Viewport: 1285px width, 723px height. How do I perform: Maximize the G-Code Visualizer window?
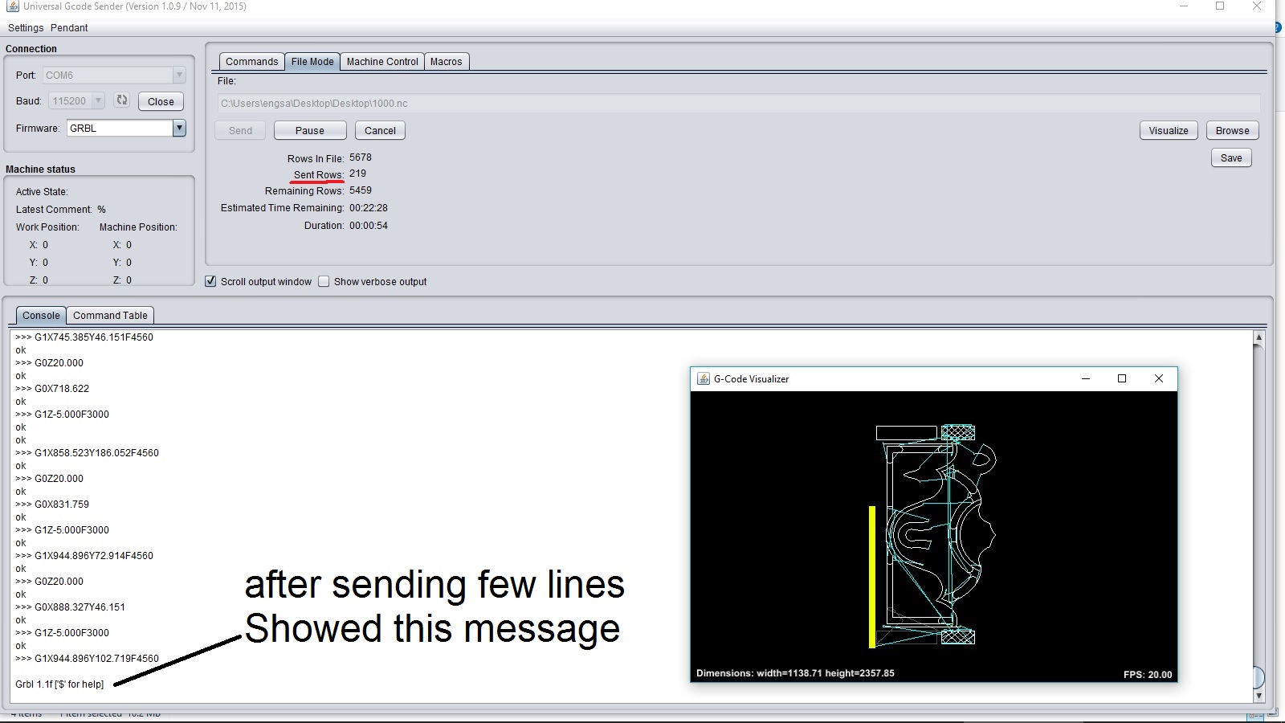click(1122, 378)
